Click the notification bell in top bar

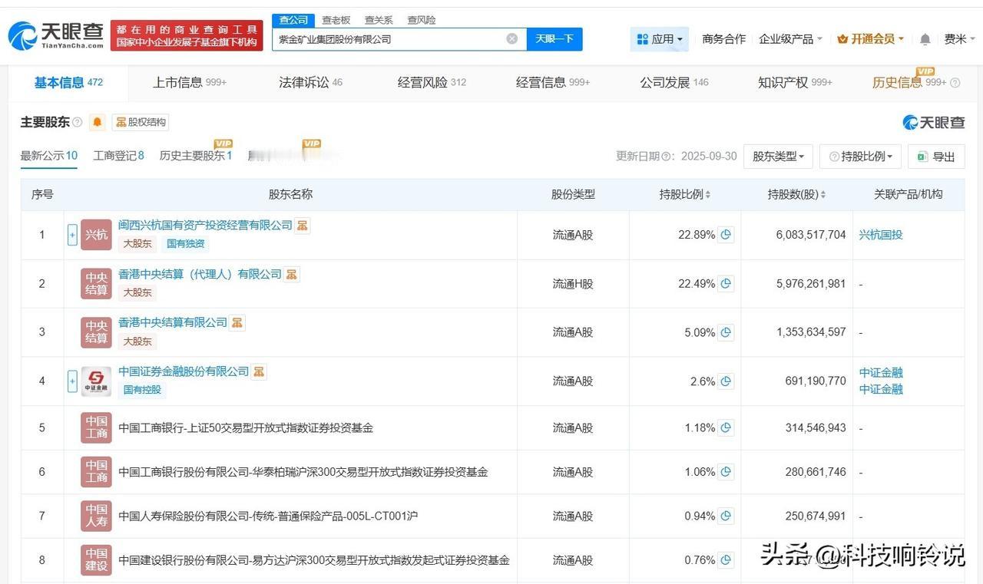click(925, 39)
